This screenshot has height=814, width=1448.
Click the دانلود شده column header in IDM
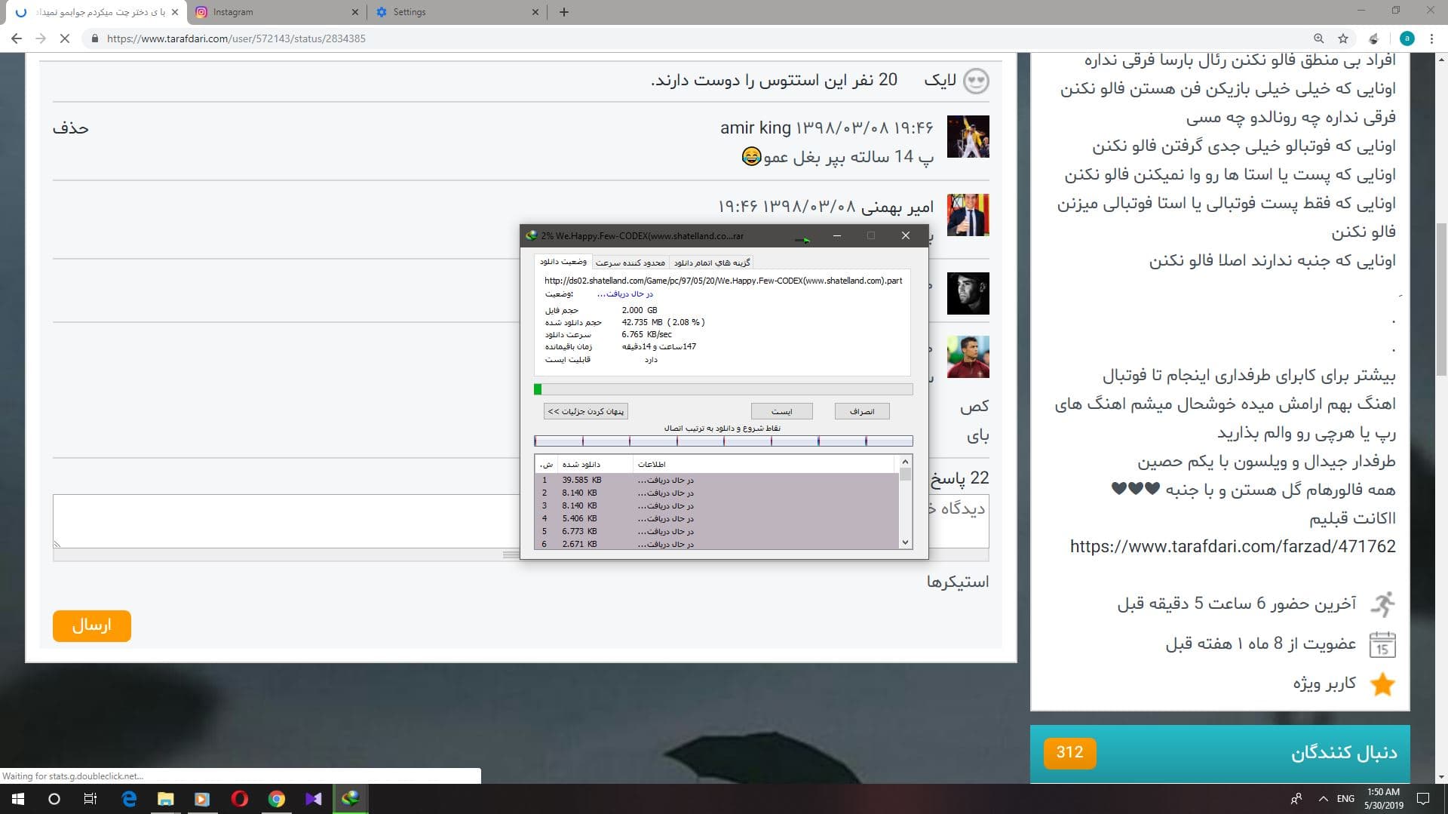click(594, 464)
